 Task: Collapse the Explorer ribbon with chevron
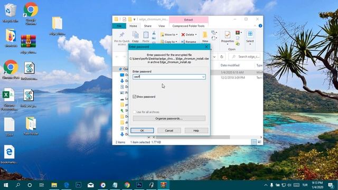point(255,26)
